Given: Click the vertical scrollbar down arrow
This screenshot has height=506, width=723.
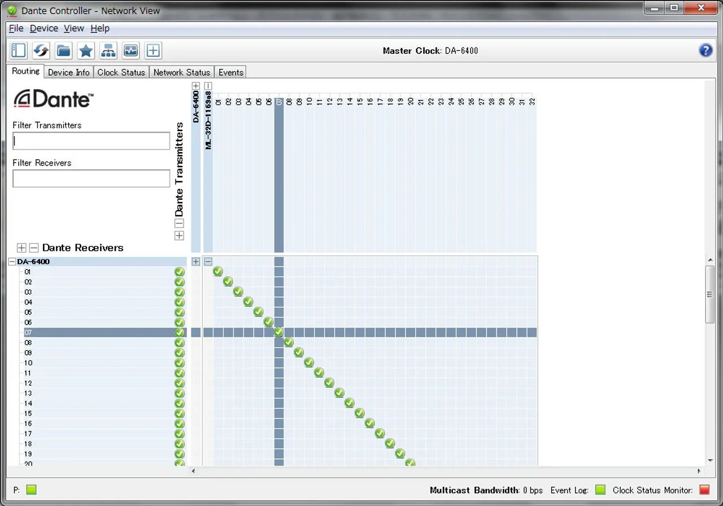Looking at the screenshot, I should point(710,461).
